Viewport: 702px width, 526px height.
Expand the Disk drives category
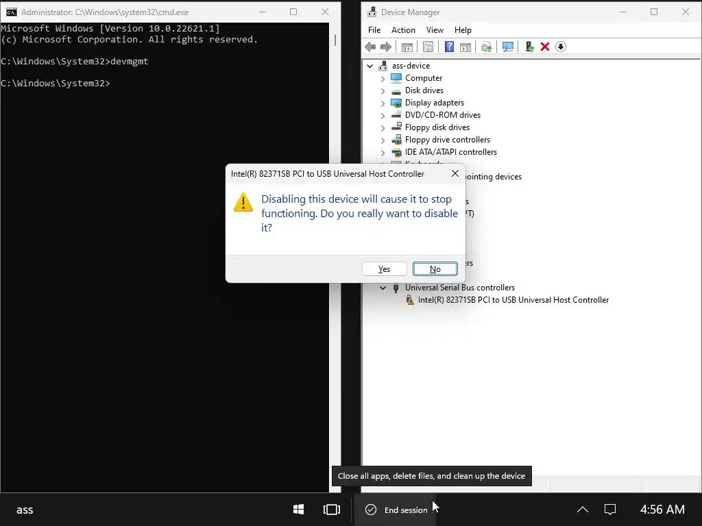point(383,91)
